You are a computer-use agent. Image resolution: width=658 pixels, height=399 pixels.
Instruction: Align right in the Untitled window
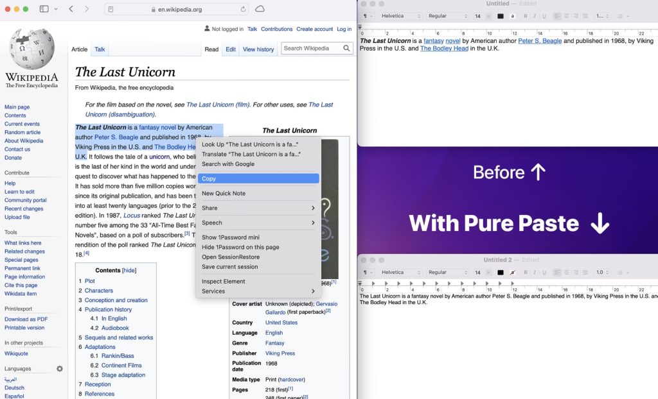[576, 16]
